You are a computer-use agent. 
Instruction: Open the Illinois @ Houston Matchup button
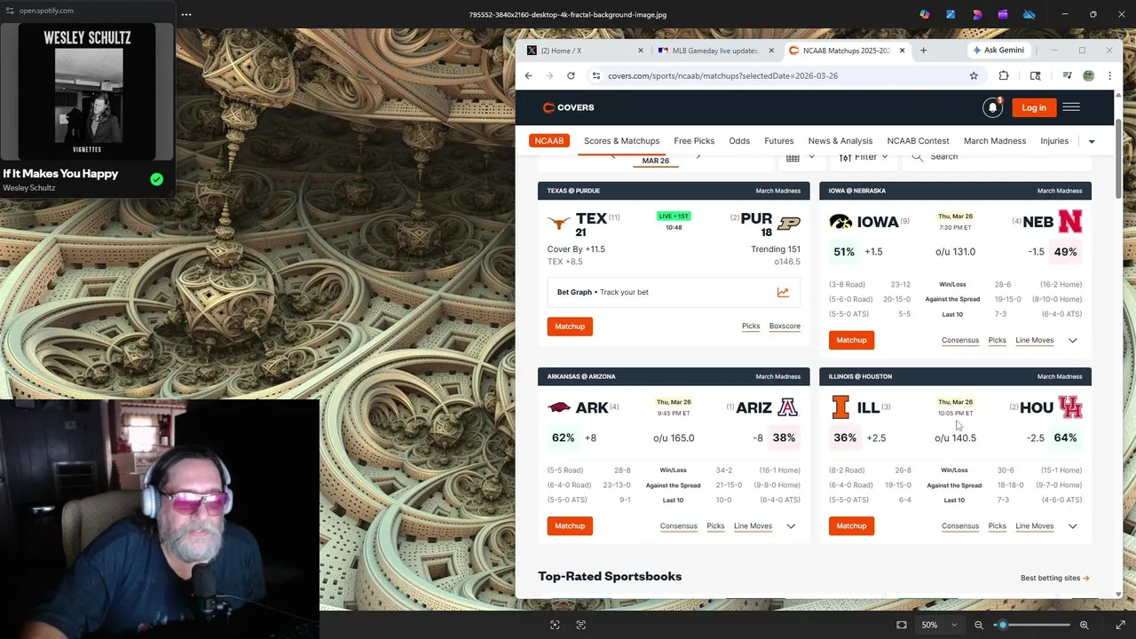coord(851,526)
